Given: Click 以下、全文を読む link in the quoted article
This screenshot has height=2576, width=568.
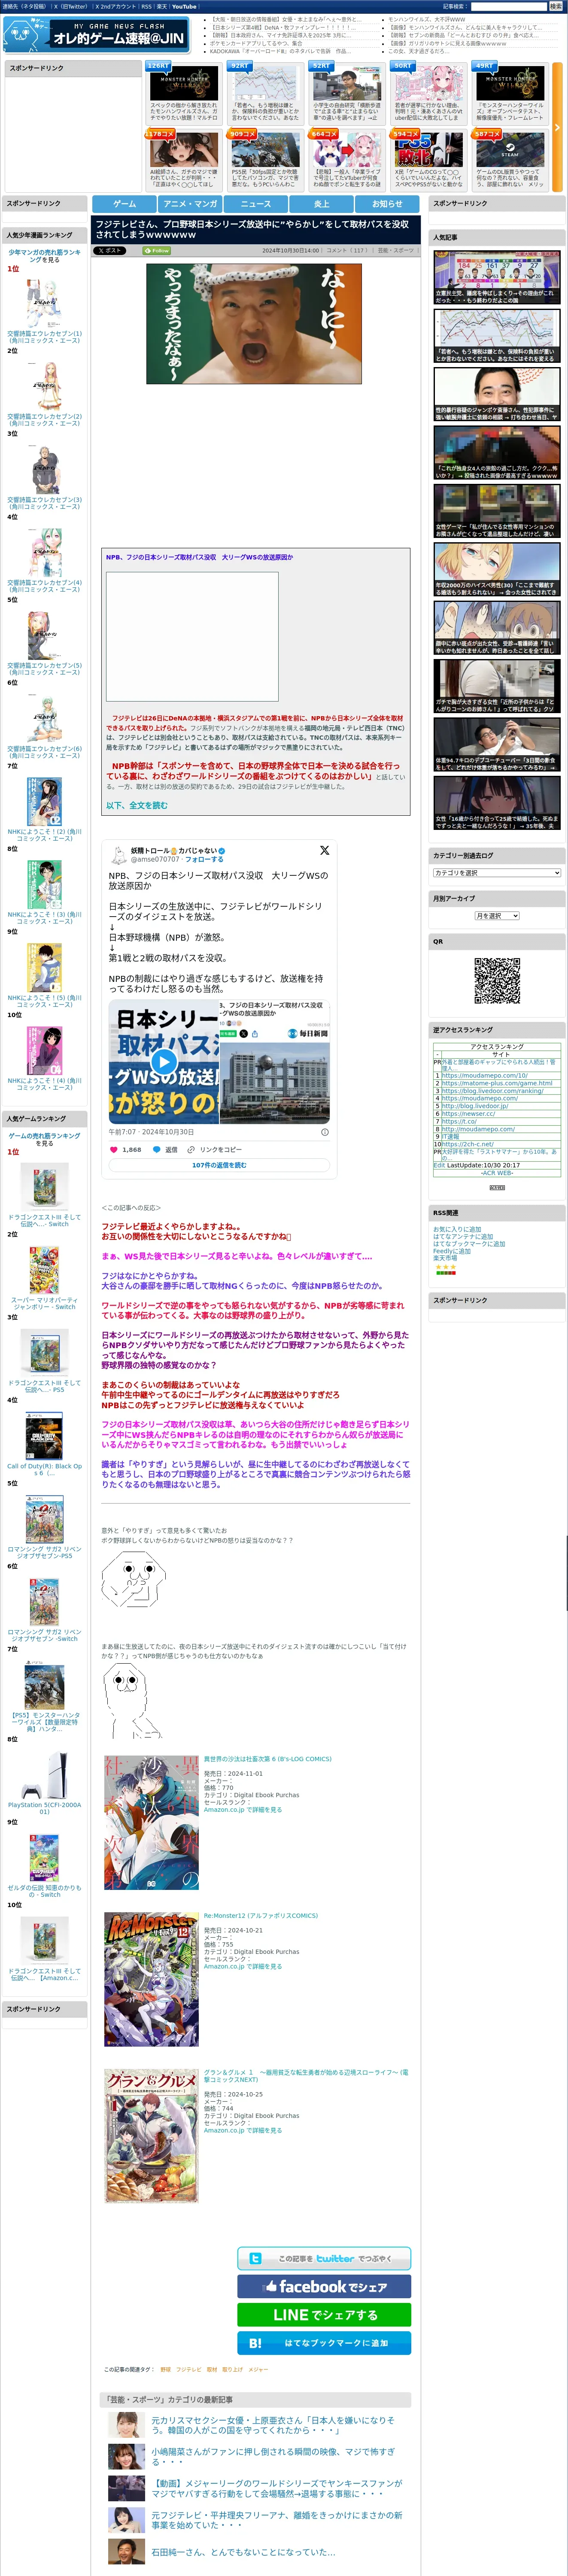Looking at the screenshot, I should (x=137, y=805).
